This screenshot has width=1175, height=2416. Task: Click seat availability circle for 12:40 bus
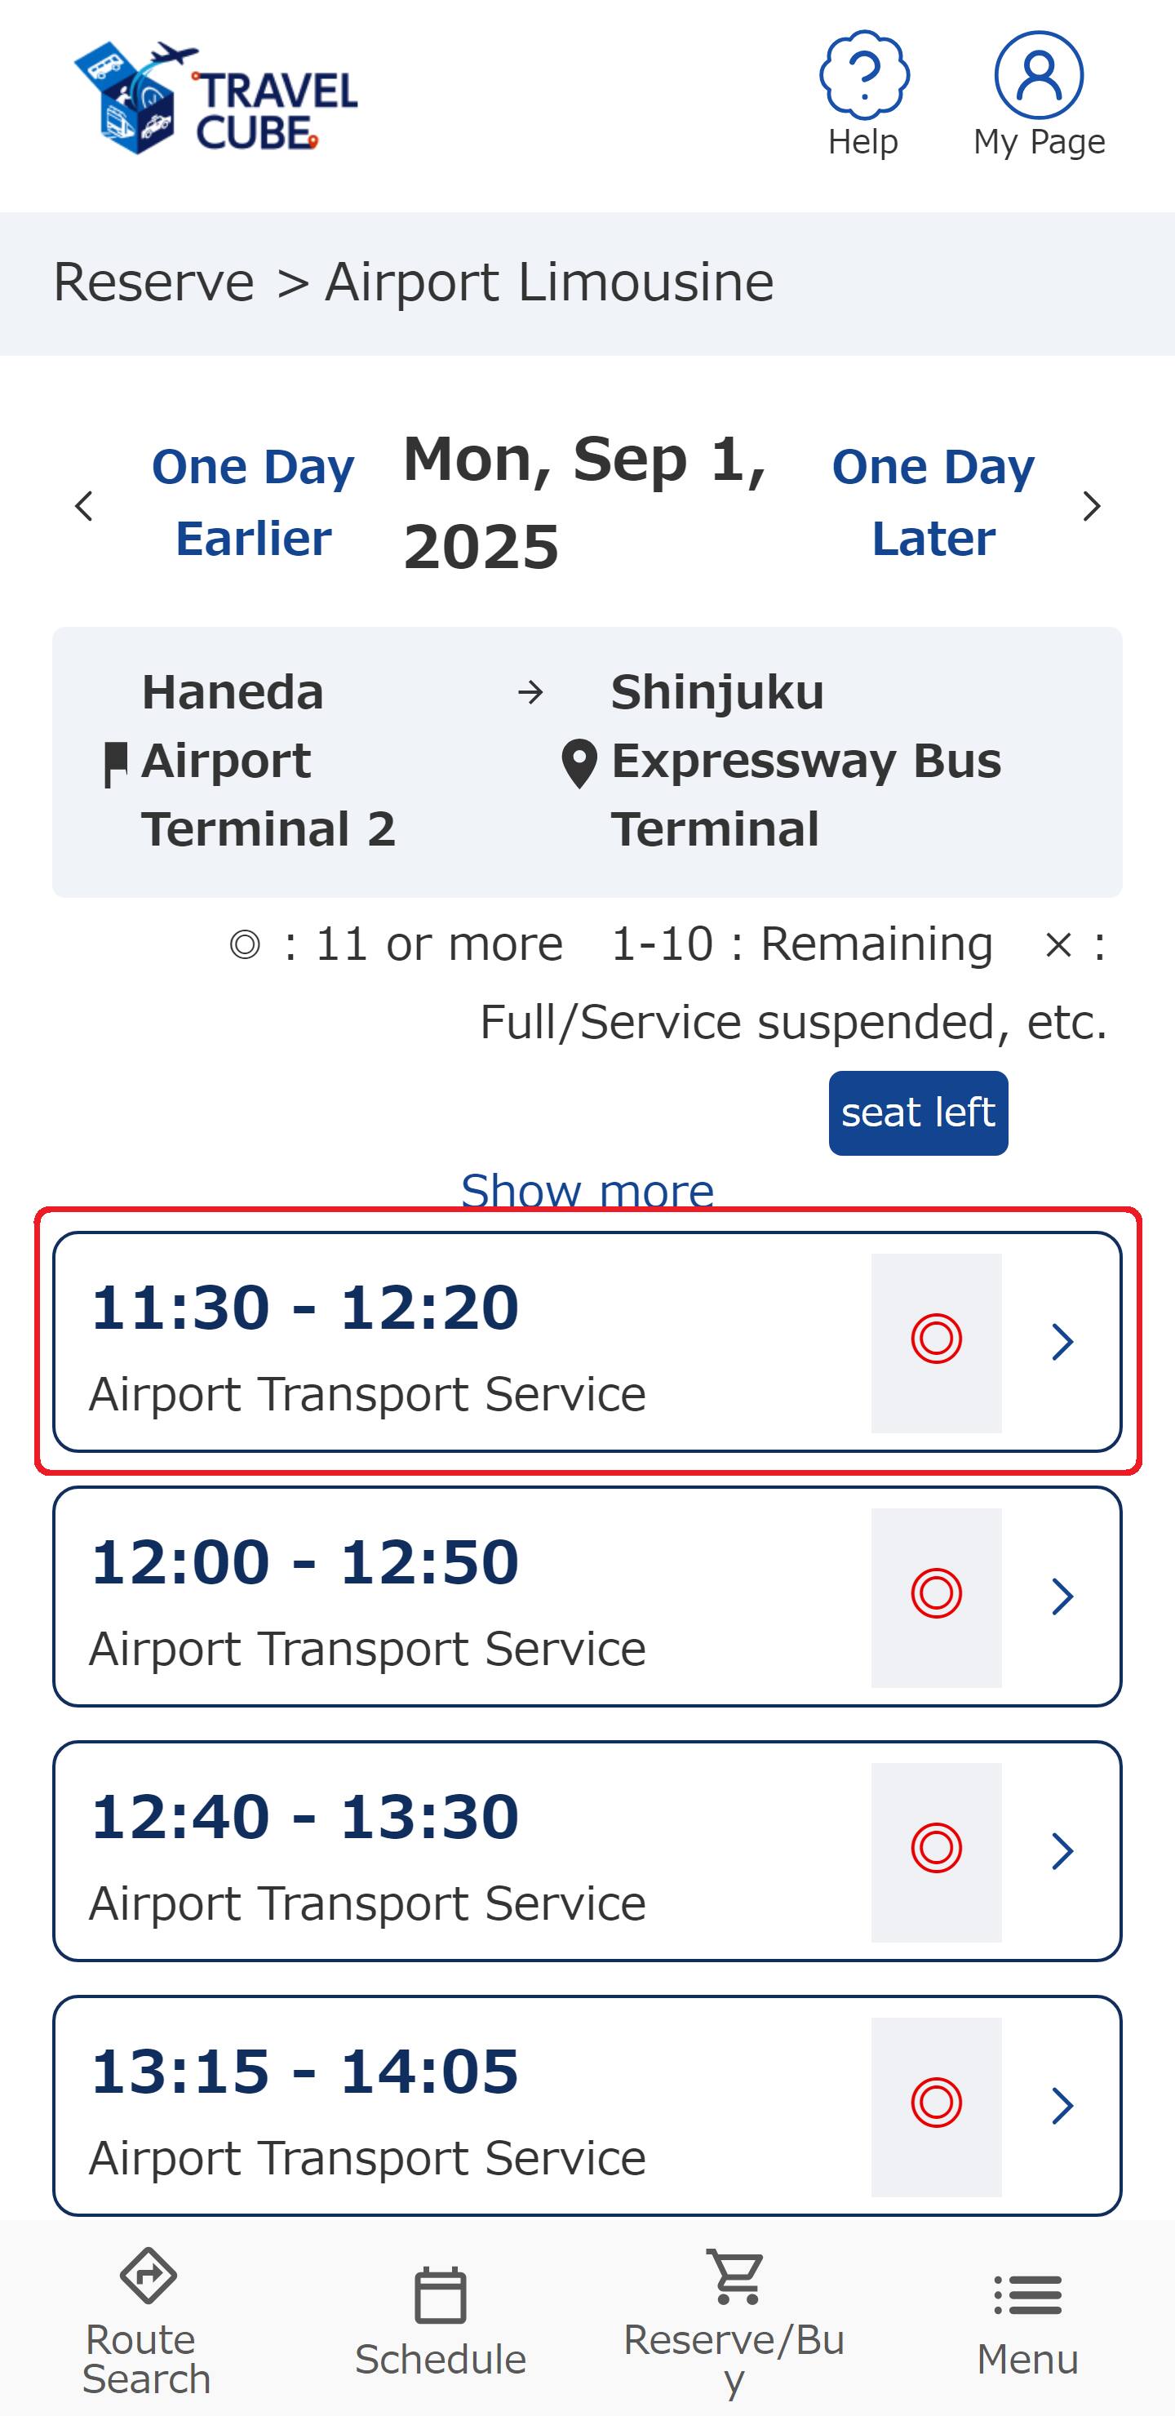tap(936, 1849)
